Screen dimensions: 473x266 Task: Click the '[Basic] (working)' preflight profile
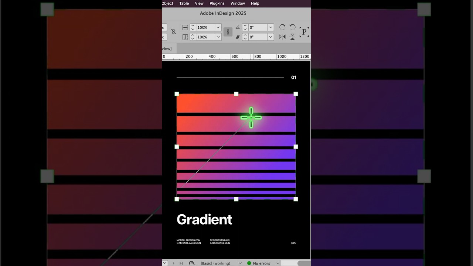(x=215, y=263)
